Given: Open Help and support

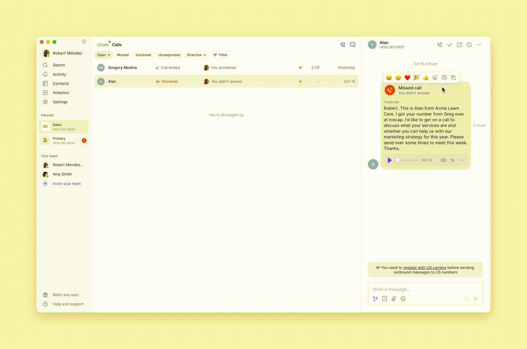Looking at the screenshot, I should pos(64,304).
